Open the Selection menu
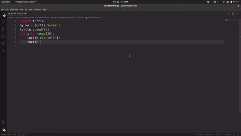 (x=14, y=9)
